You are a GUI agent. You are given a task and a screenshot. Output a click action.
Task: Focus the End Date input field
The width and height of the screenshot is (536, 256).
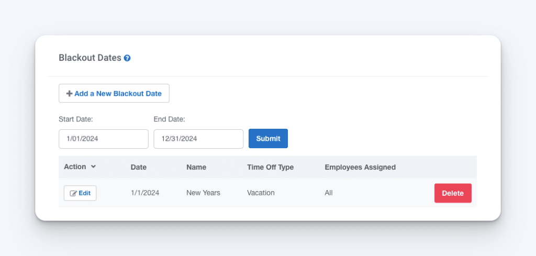[x=198, y=139]
